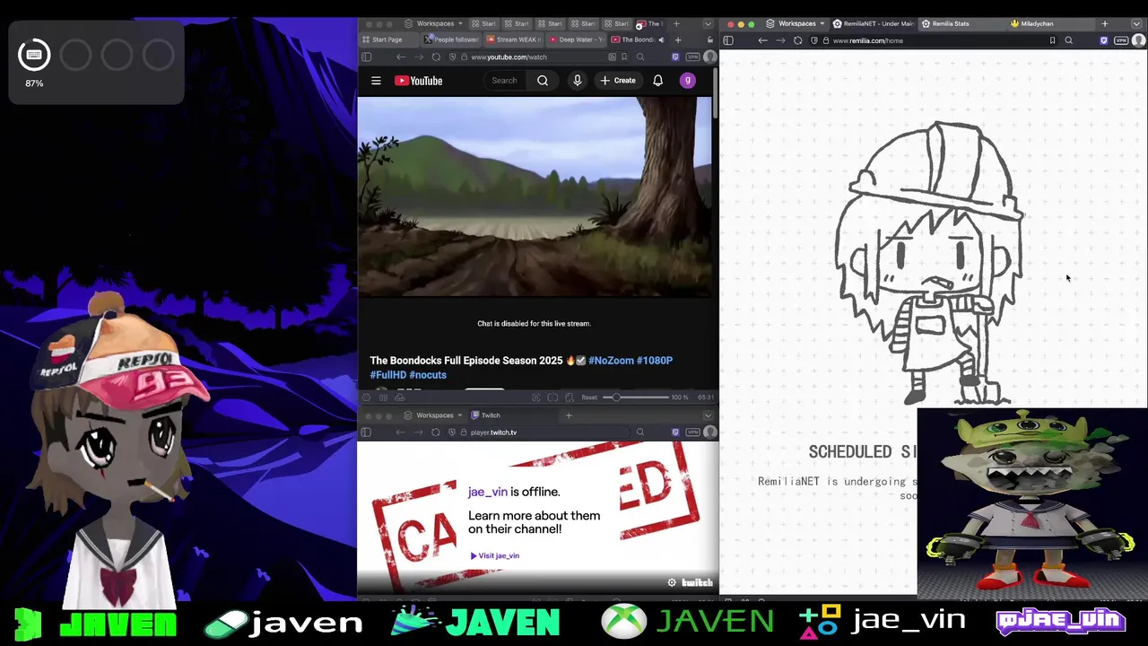Add a new tab in the top YouTube tab row
The height and width of the screenshot is (646, 1148).
coord(677,24)
